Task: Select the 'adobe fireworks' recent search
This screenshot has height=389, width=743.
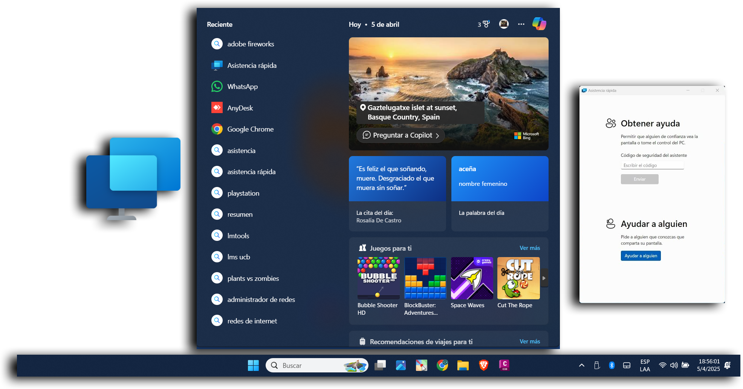Action: (x=251, y=44)
